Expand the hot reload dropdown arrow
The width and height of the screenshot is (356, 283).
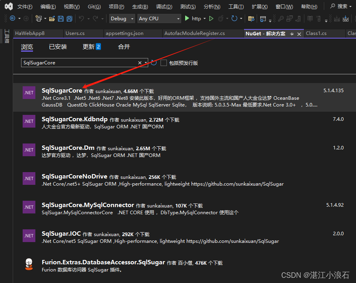tap(227, 19)
